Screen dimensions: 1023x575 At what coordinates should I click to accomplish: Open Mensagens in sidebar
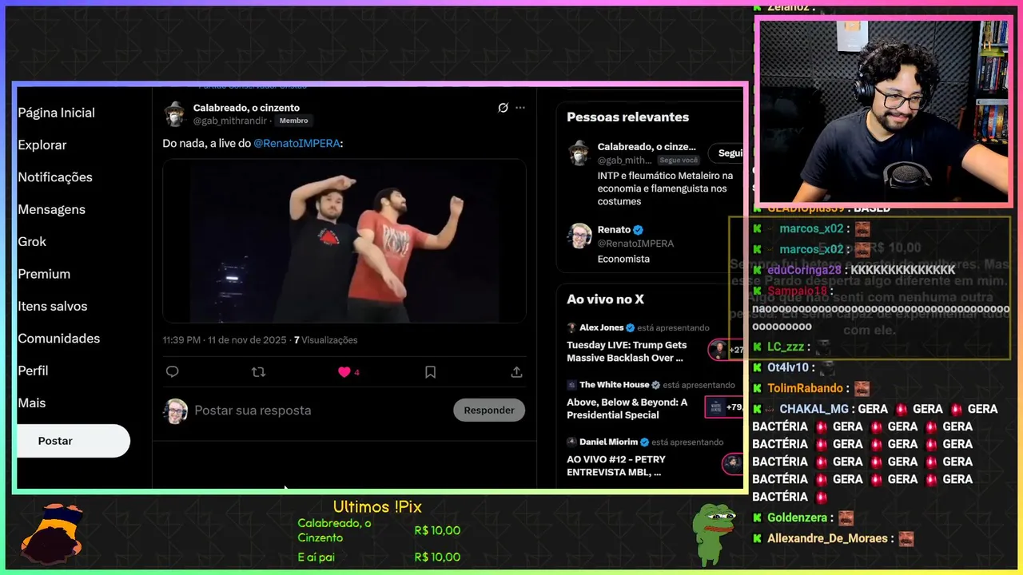[51, 209]
